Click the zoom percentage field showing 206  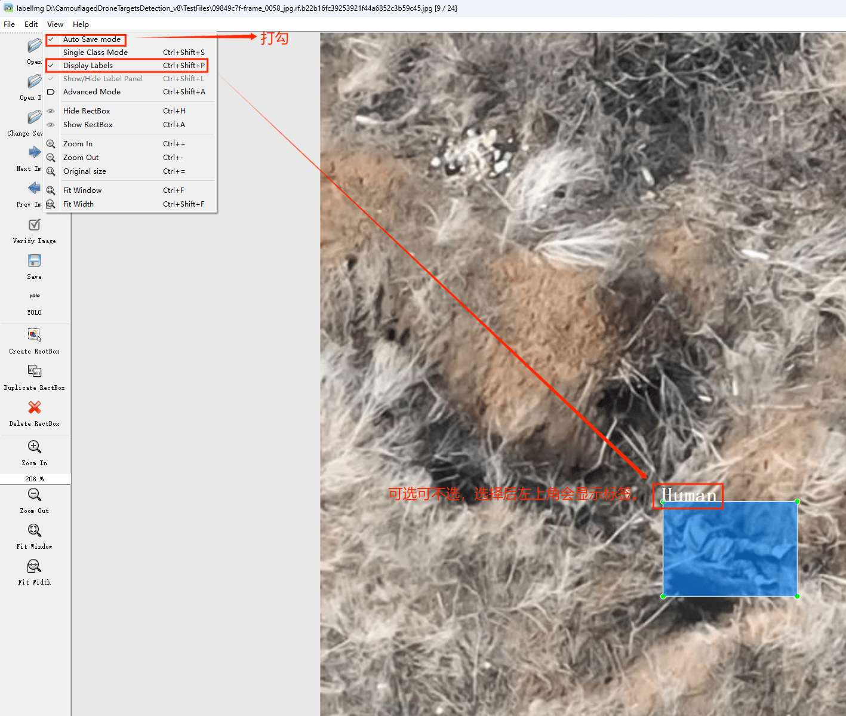coord(34,479)
